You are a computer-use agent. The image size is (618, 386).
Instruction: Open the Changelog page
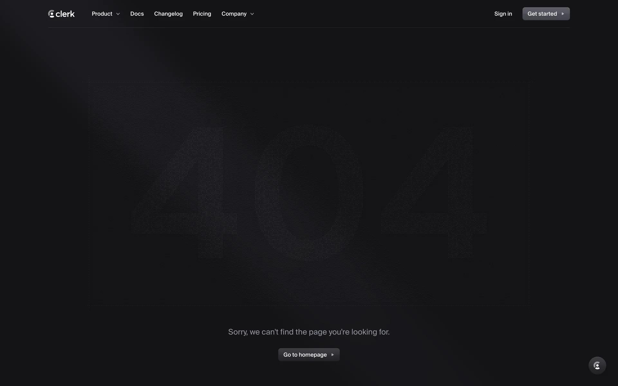168,14
